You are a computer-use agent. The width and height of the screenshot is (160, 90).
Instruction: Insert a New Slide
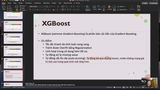tap(16, 7)
